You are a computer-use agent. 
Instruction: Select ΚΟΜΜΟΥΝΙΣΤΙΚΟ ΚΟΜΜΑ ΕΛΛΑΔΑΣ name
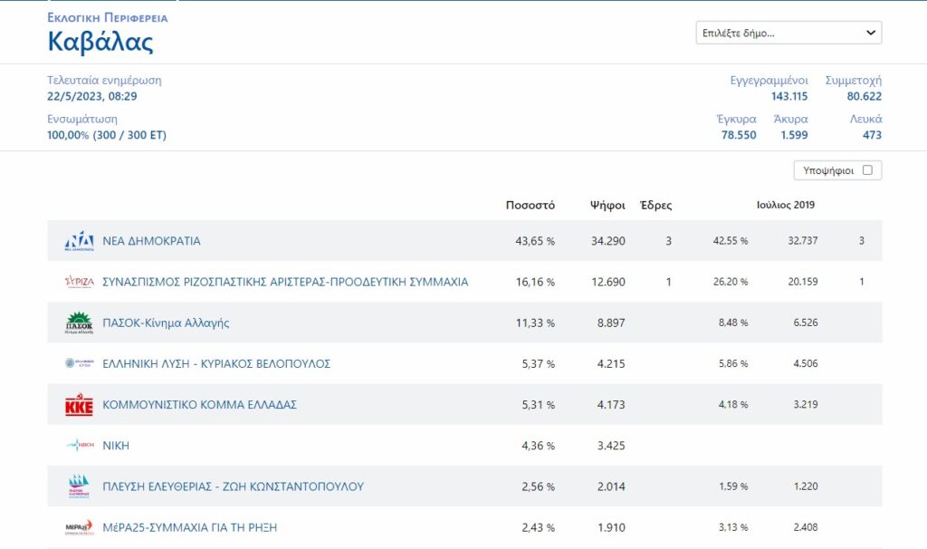199,405
